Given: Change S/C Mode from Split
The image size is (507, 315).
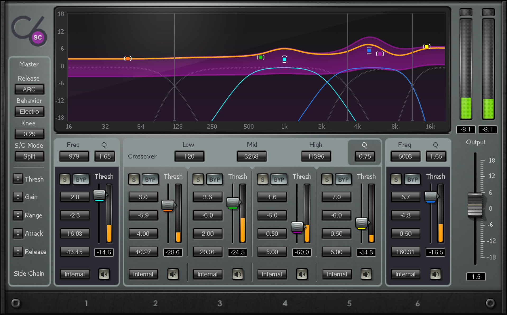Looking at the screenshot, I should 29,156.
